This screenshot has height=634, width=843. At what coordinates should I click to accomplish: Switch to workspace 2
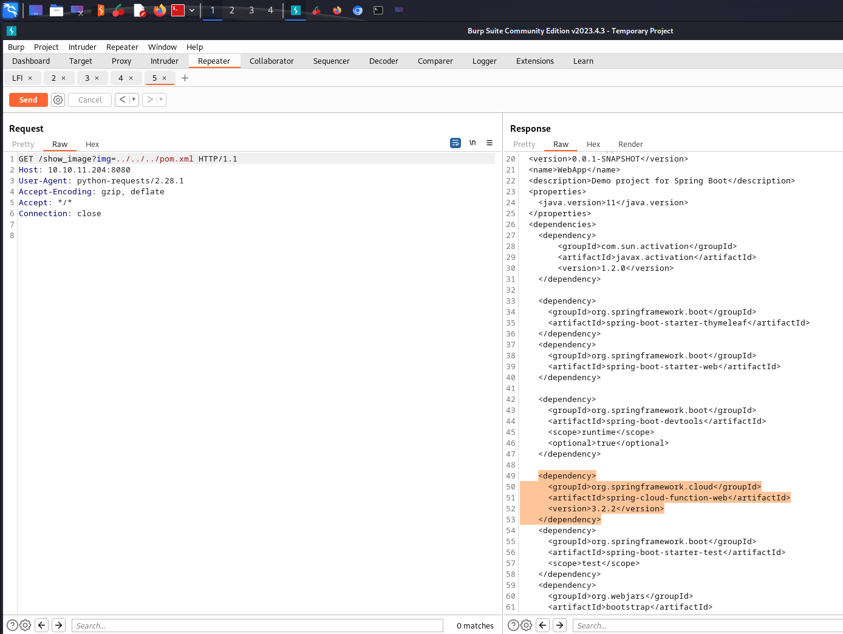click(232, 10)
